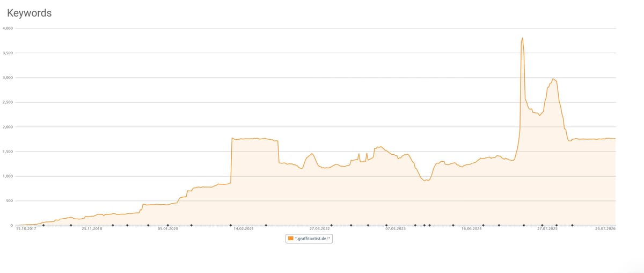The height and width of the screenshot is (273, 644).
Task: Click the highest peak of the keyword line
Action: click(x=522, y=38)
